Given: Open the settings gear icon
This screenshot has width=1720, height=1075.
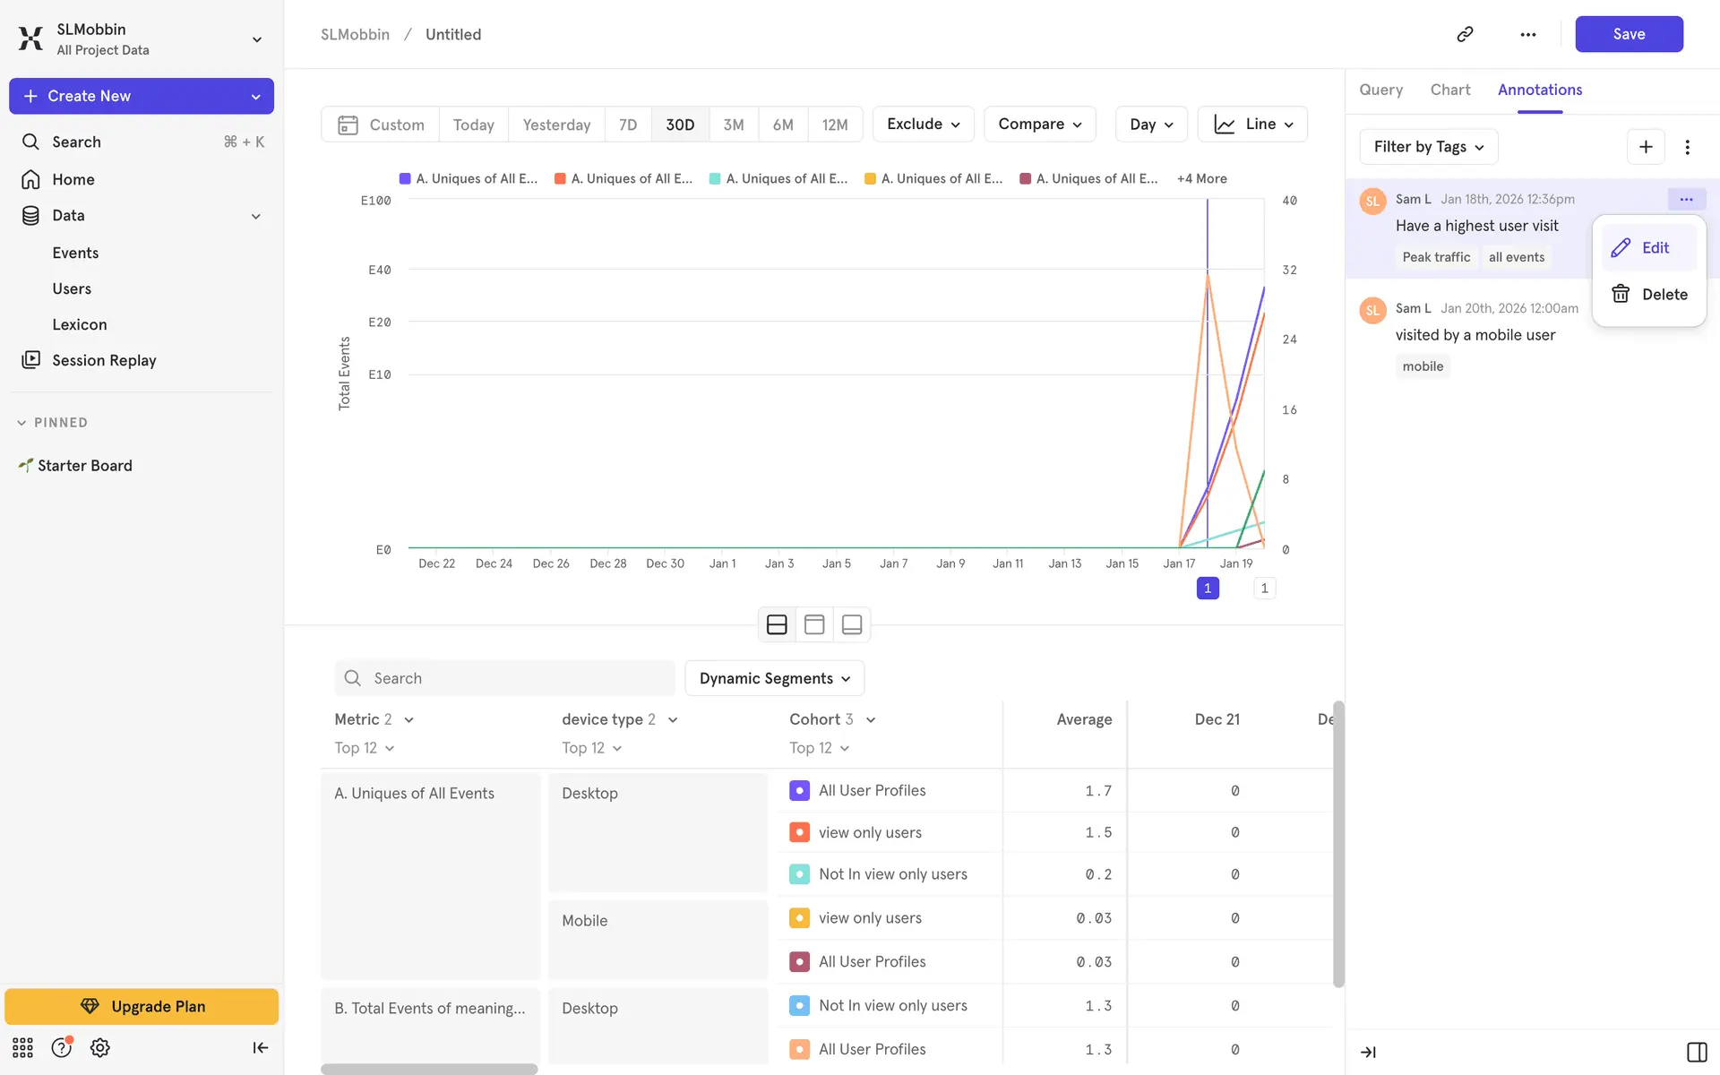Looking at the screenshot, I should 100,1047.
